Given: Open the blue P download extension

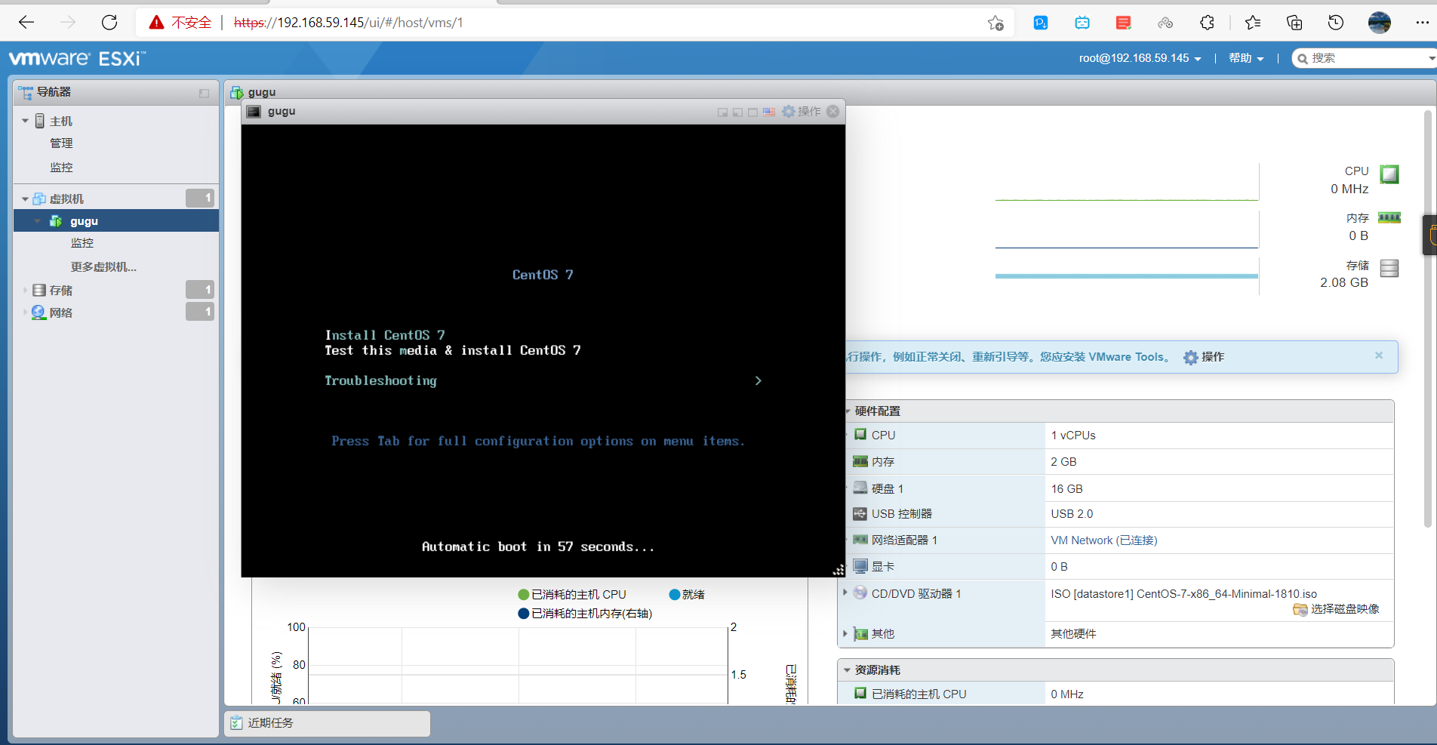Looking at the screenshot, I should pyautogui.click(x=1041, y=23).
